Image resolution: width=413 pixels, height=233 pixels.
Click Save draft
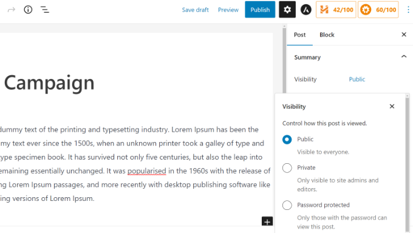click(195, 10)
